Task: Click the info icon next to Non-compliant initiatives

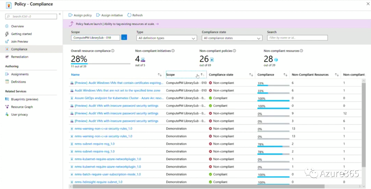Action: coord(173,51)
